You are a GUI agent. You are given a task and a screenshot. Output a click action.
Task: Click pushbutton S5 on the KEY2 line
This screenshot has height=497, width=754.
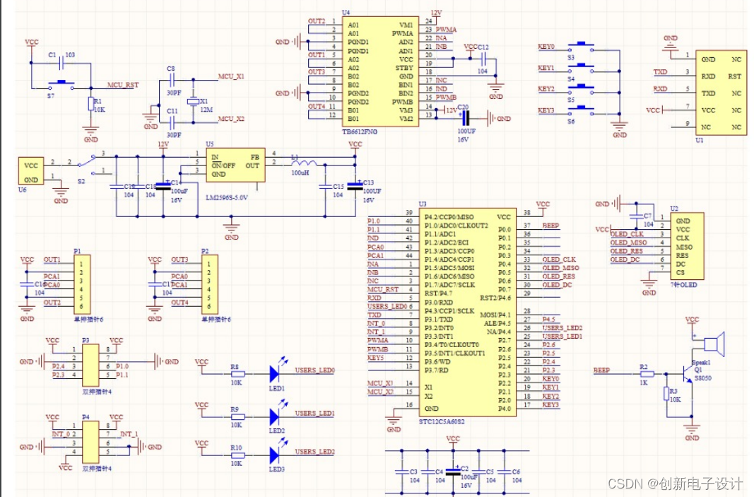coord(581,90)
